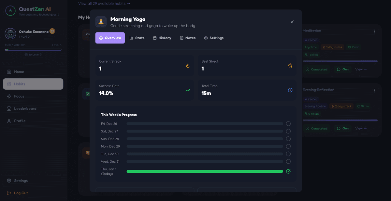Click the Leaderboard trophy icon
This screenshot has width=391, height=201.
tap(9, 108)
